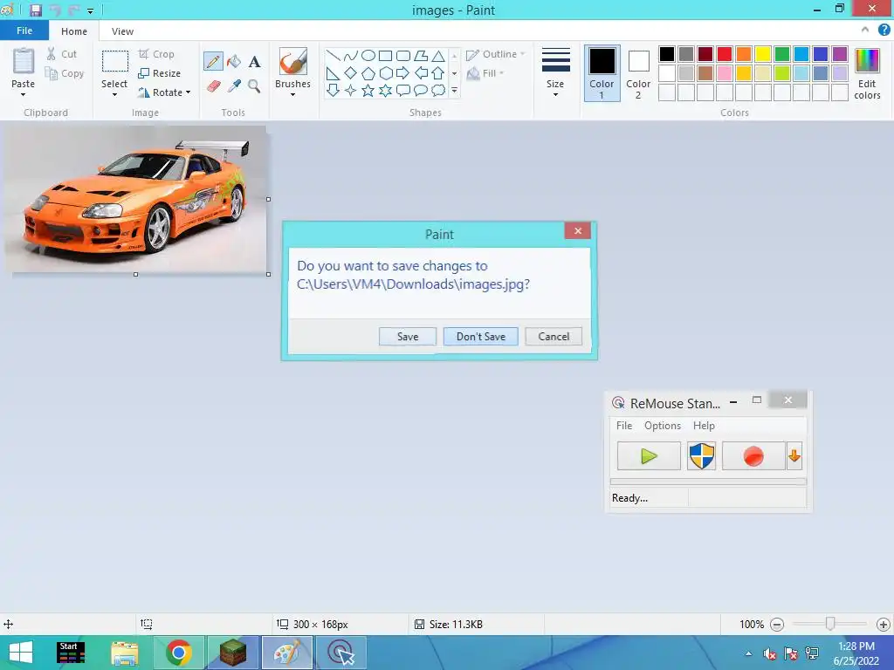This screenshot has width=894, height=670.
Task: Expand the Select dropdown arrow
Action: coord(114,94)
